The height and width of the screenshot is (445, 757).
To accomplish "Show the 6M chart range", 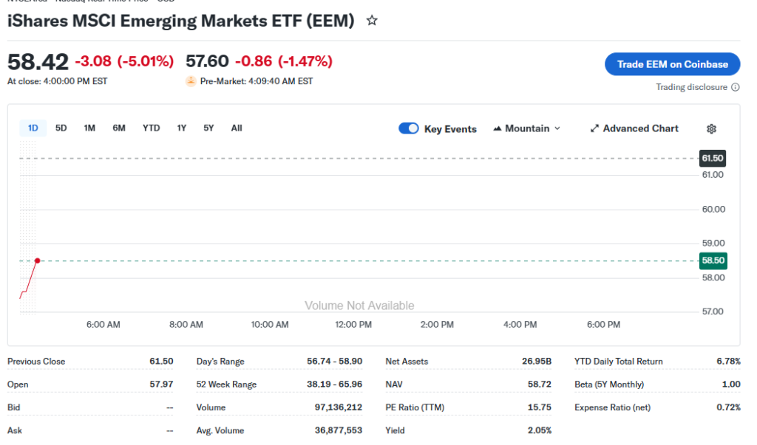I will click(x=119, y=128).
